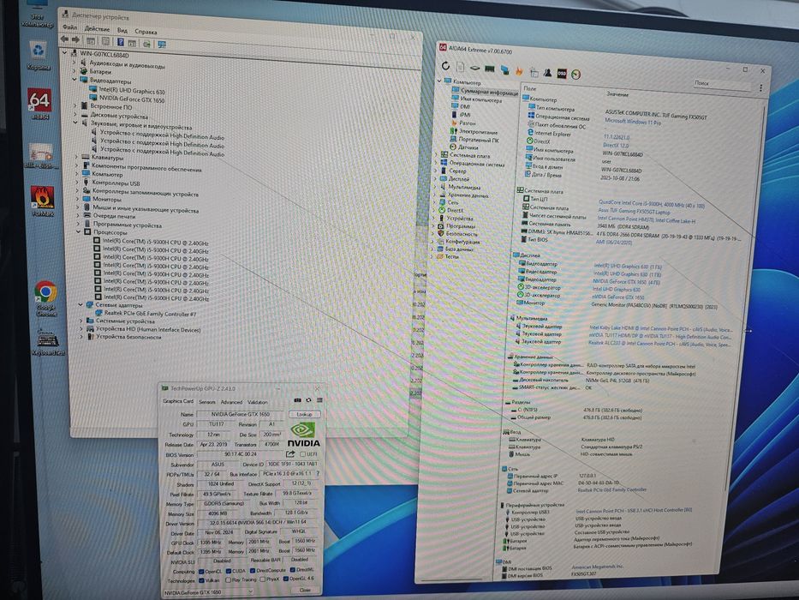Click the user silhouette icon in AIDA64 toolbar
Viewport: 799px width, 600px height.
click(x=548, y=73)
